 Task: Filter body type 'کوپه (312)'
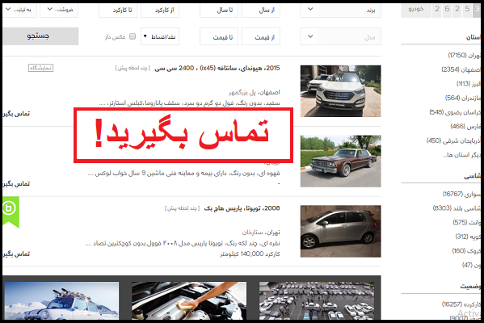(x=468, y=237)
